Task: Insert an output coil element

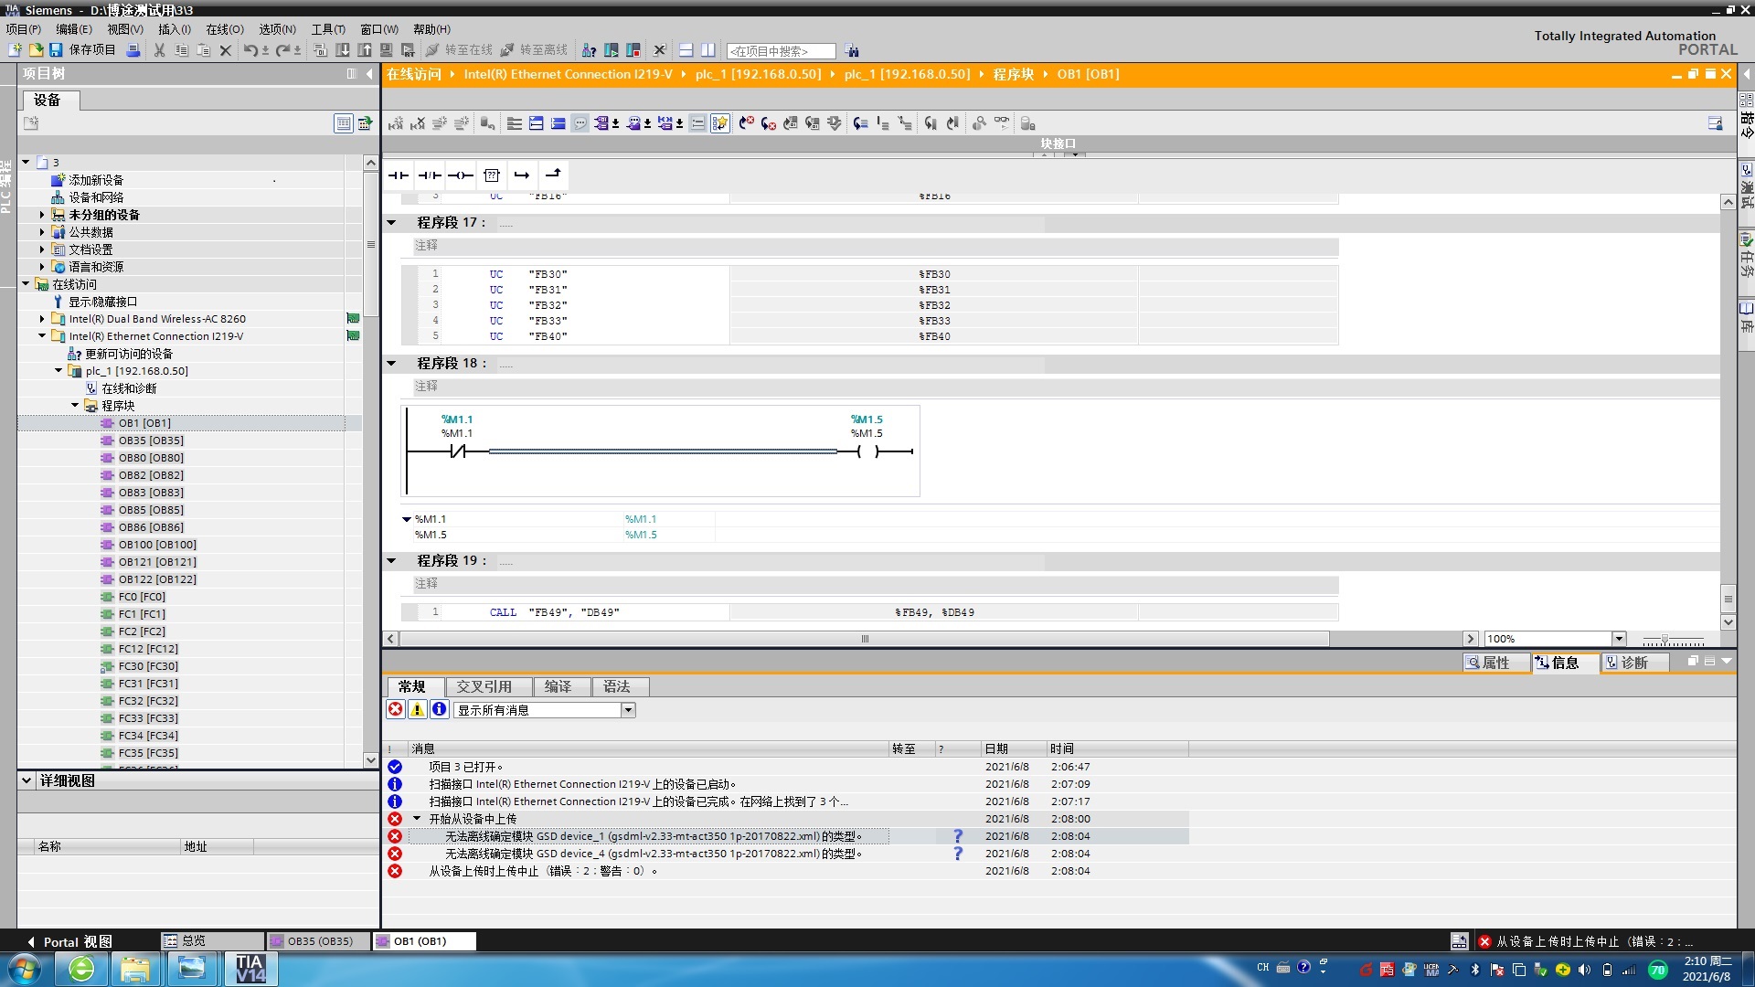Action: (x=461, y=175)
